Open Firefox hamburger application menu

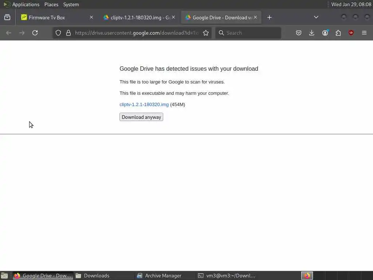click(364, 33)
